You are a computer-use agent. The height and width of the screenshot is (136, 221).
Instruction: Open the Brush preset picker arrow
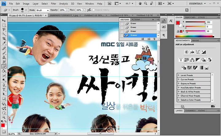[x=26, y=10]
